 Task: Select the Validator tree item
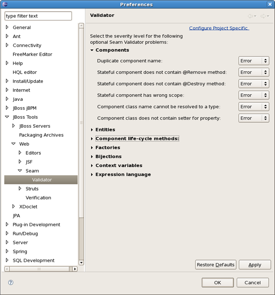(41, 180)
